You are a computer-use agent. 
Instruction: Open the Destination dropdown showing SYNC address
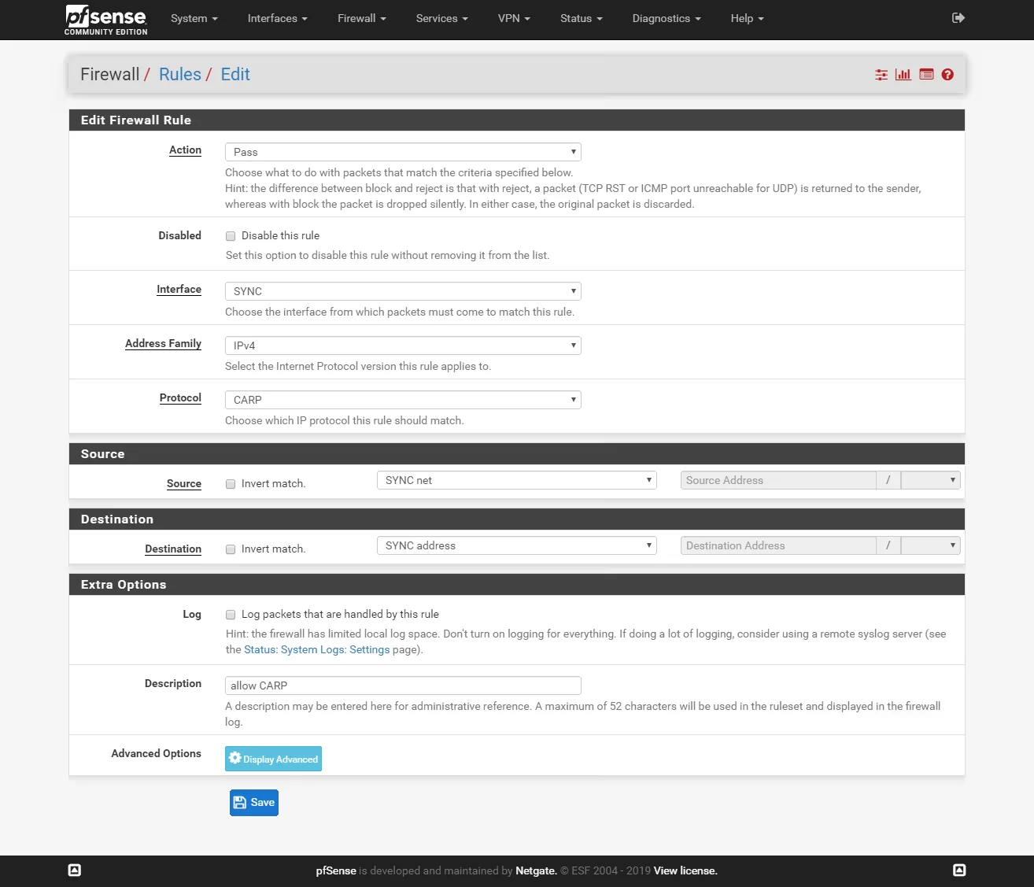tap(516, 545)
